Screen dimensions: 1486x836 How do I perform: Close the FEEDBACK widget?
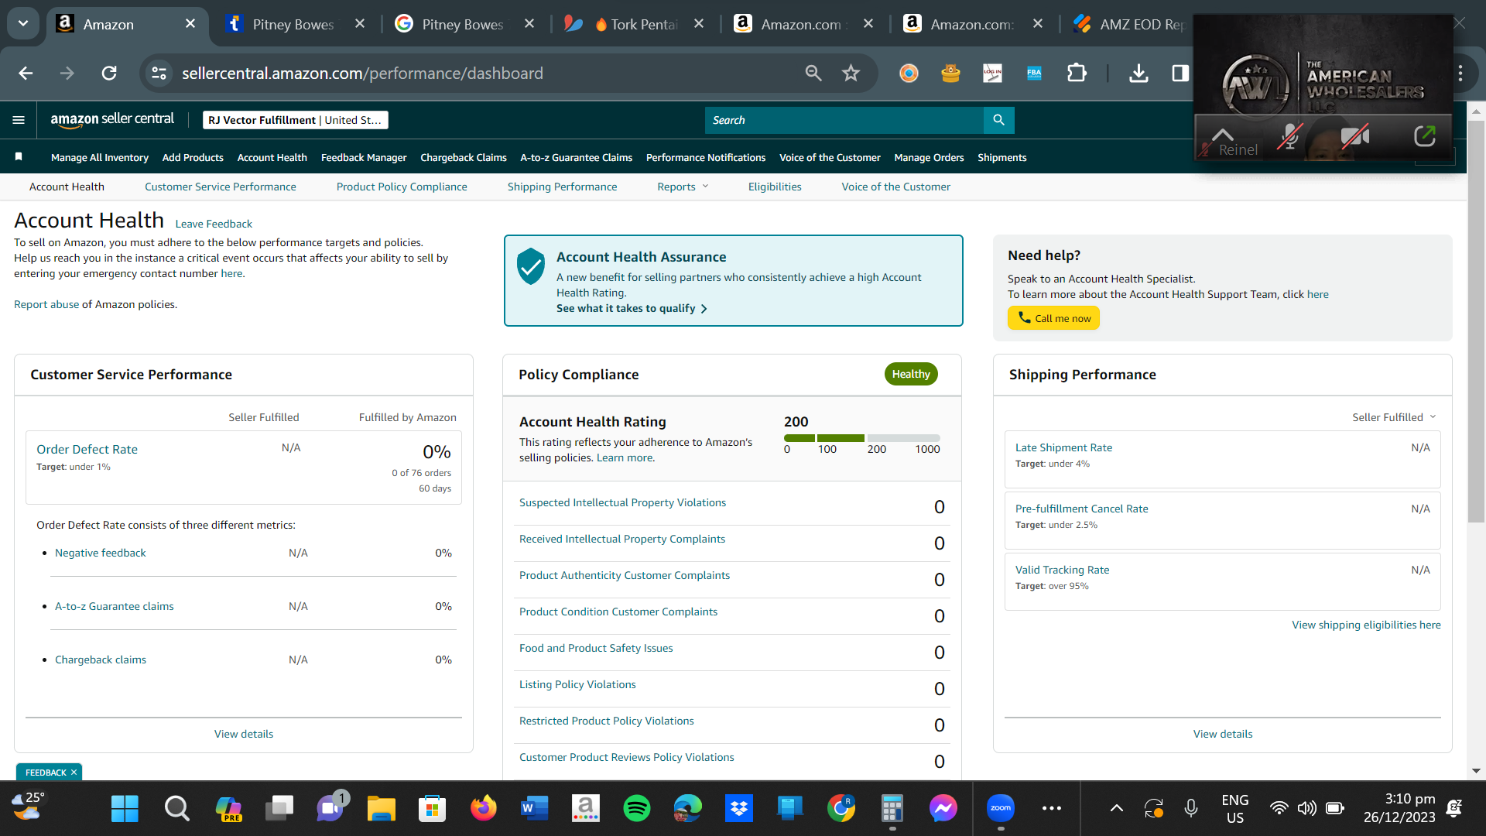tap(74, 773)
